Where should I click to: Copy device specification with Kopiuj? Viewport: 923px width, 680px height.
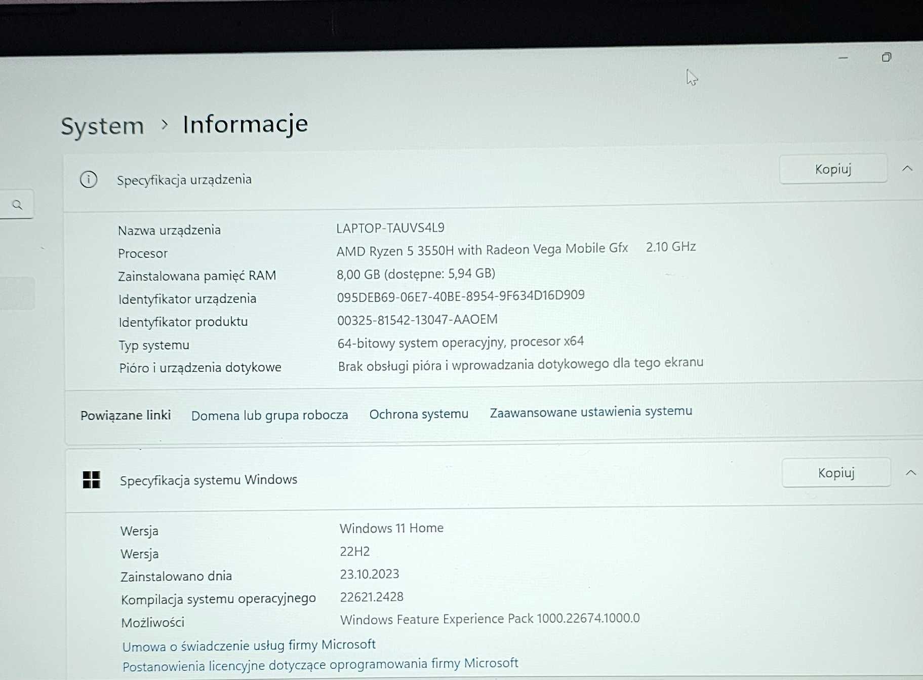(x=833, y=169)
